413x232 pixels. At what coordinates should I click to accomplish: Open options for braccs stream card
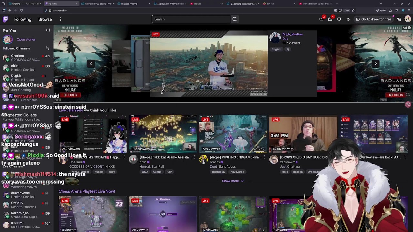click(x=264, y=157)
